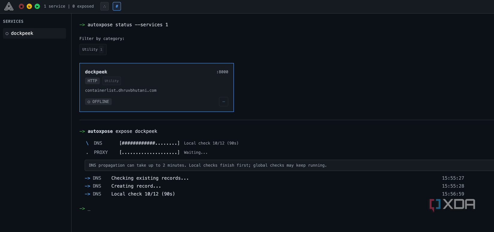The height and width of the screenshot is (232, 494).
Task: Click the 15:55:27 timestamp
Action: [x=453, y=178]
